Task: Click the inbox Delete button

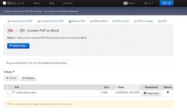Action: [x=11, y=78]
